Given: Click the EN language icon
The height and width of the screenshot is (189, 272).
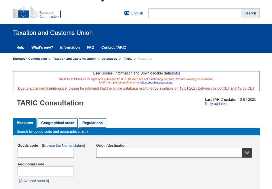Looking at the screenshot, I should tap(127, 13).
